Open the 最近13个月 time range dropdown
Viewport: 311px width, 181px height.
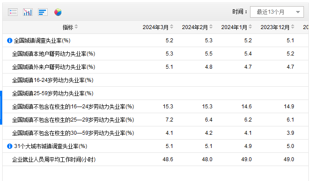277,12
